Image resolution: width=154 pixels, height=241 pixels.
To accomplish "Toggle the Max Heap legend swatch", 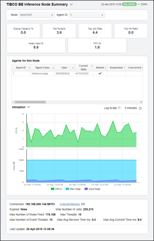I will (67, 189).
